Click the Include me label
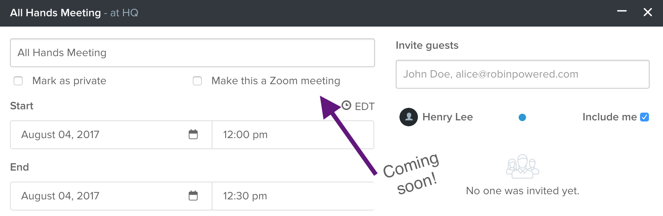 (609, 117)
